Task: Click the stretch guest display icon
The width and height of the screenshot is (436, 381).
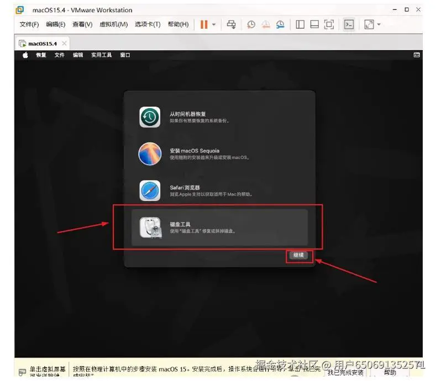Action: coord(369,24)
